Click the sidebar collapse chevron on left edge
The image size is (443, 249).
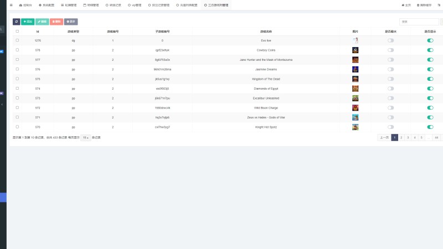pyautogui.click(x=2, y=105)
